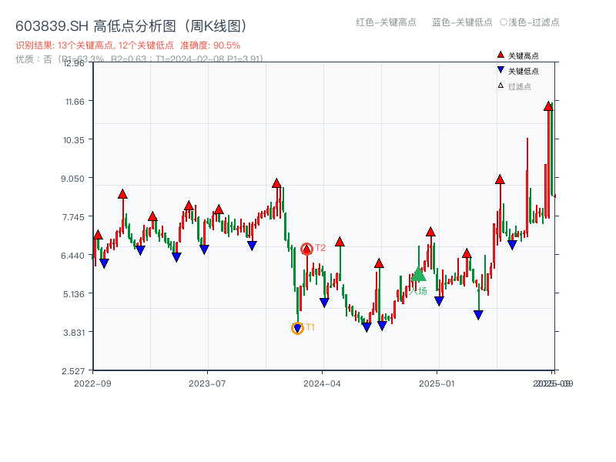The image size is (616, 462).
Task: Click red key-high triangle at the chart's left edge
Action: [x=98, y=235]
